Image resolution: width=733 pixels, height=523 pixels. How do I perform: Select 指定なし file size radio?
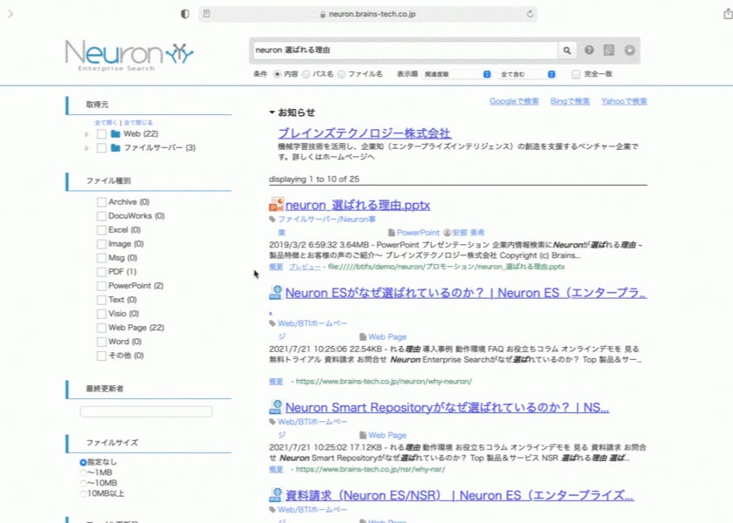pos(83,462)
